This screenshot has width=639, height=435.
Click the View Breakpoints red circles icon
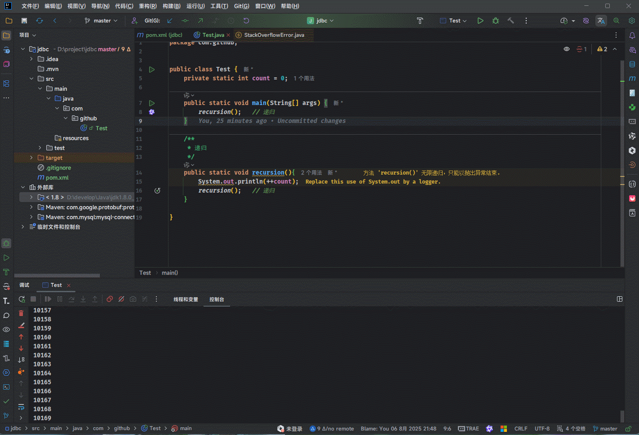(110, 299)
